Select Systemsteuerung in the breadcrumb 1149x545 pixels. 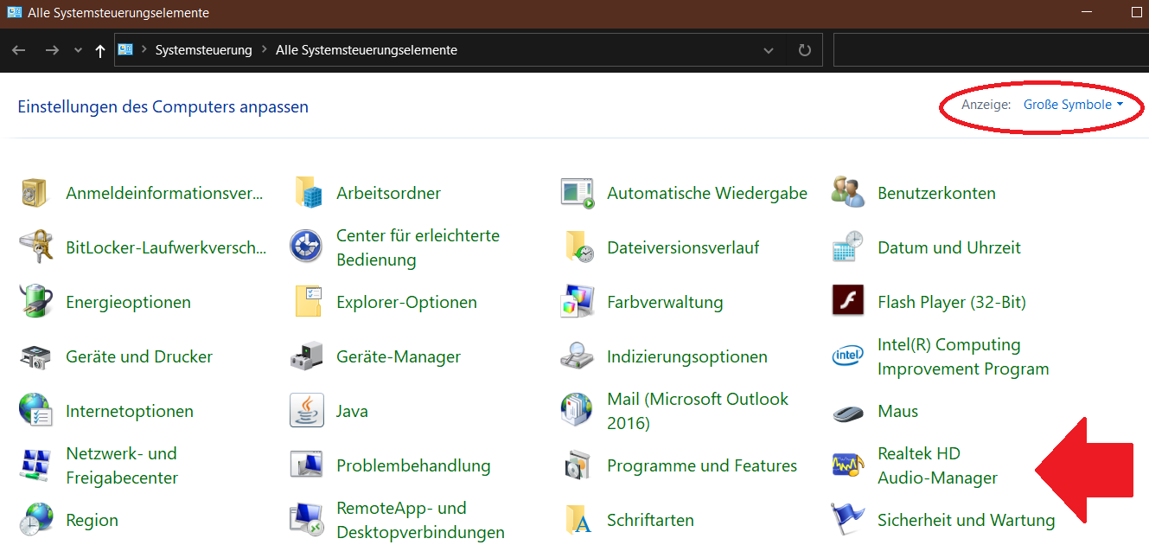coord(204,49)
